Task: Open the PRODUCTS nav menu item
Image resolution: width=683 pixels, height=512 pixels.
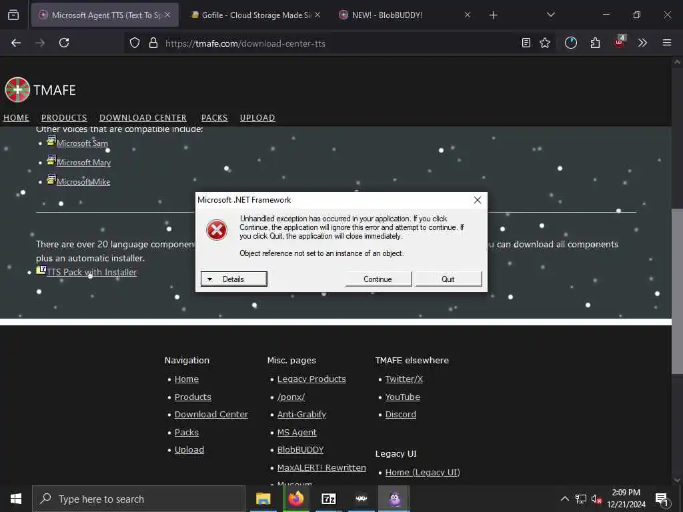Action: [64, 117]
